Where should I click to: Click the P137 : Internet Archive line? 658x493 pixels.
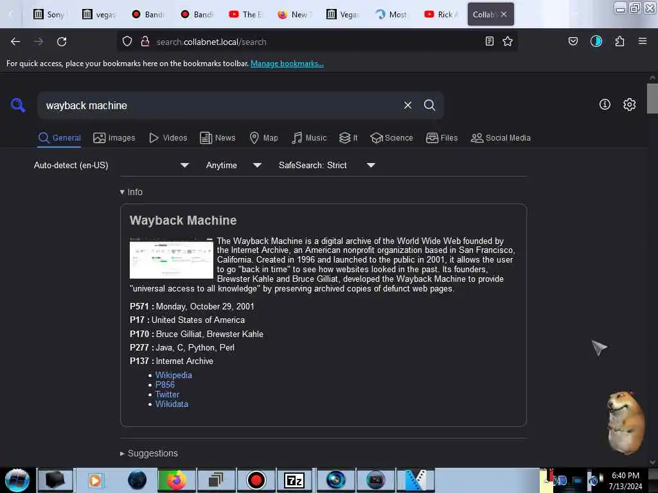(171, 361)
